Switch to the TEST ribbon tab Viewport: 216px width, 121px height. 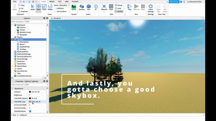coord(60,1)
